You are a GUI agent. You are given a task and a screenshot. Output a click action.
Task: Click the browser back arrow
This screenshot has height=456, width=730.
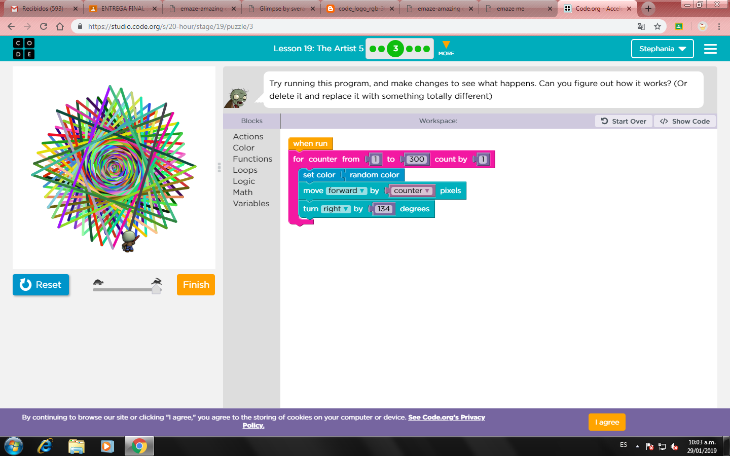[11, 26]
